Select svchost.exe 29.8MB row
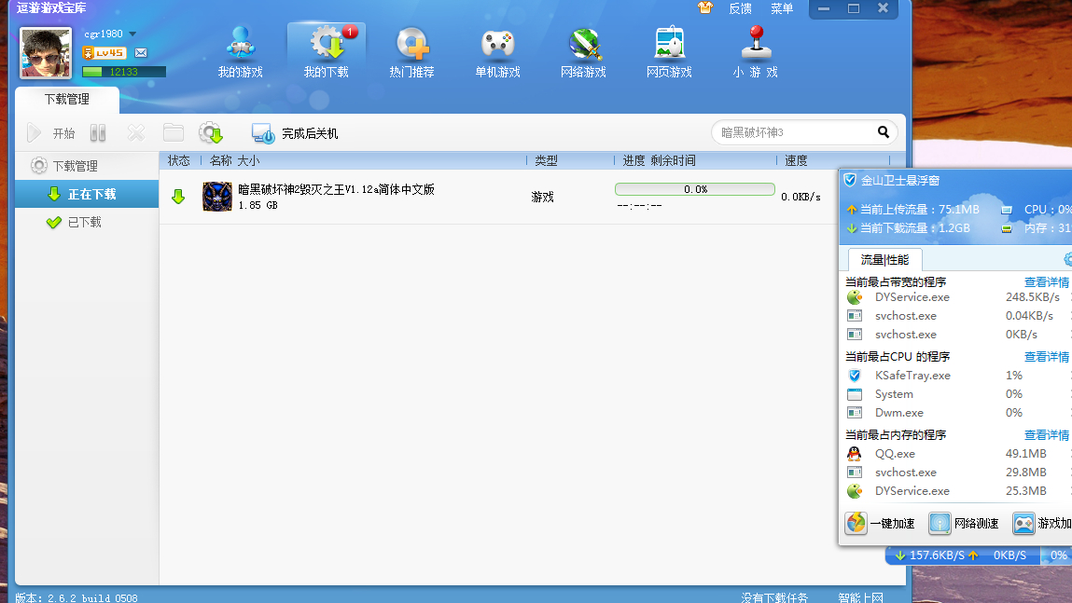 [956, 472]
